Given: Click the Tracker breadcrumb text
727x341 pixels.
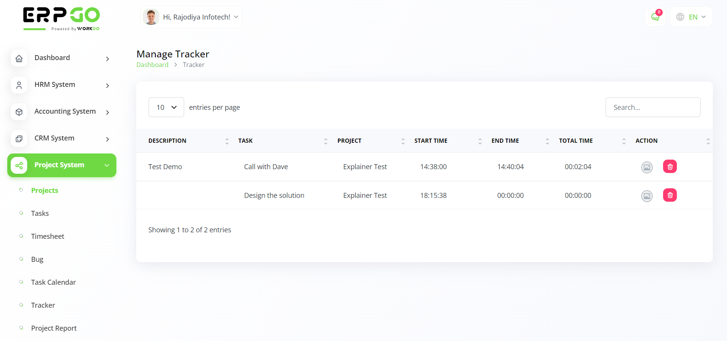Looking at the screenshot, I should pos(193,65).
